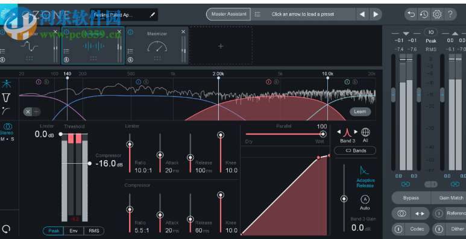Solo the teal band 4 S toggle
466x239 pixels.
point(355,82)
